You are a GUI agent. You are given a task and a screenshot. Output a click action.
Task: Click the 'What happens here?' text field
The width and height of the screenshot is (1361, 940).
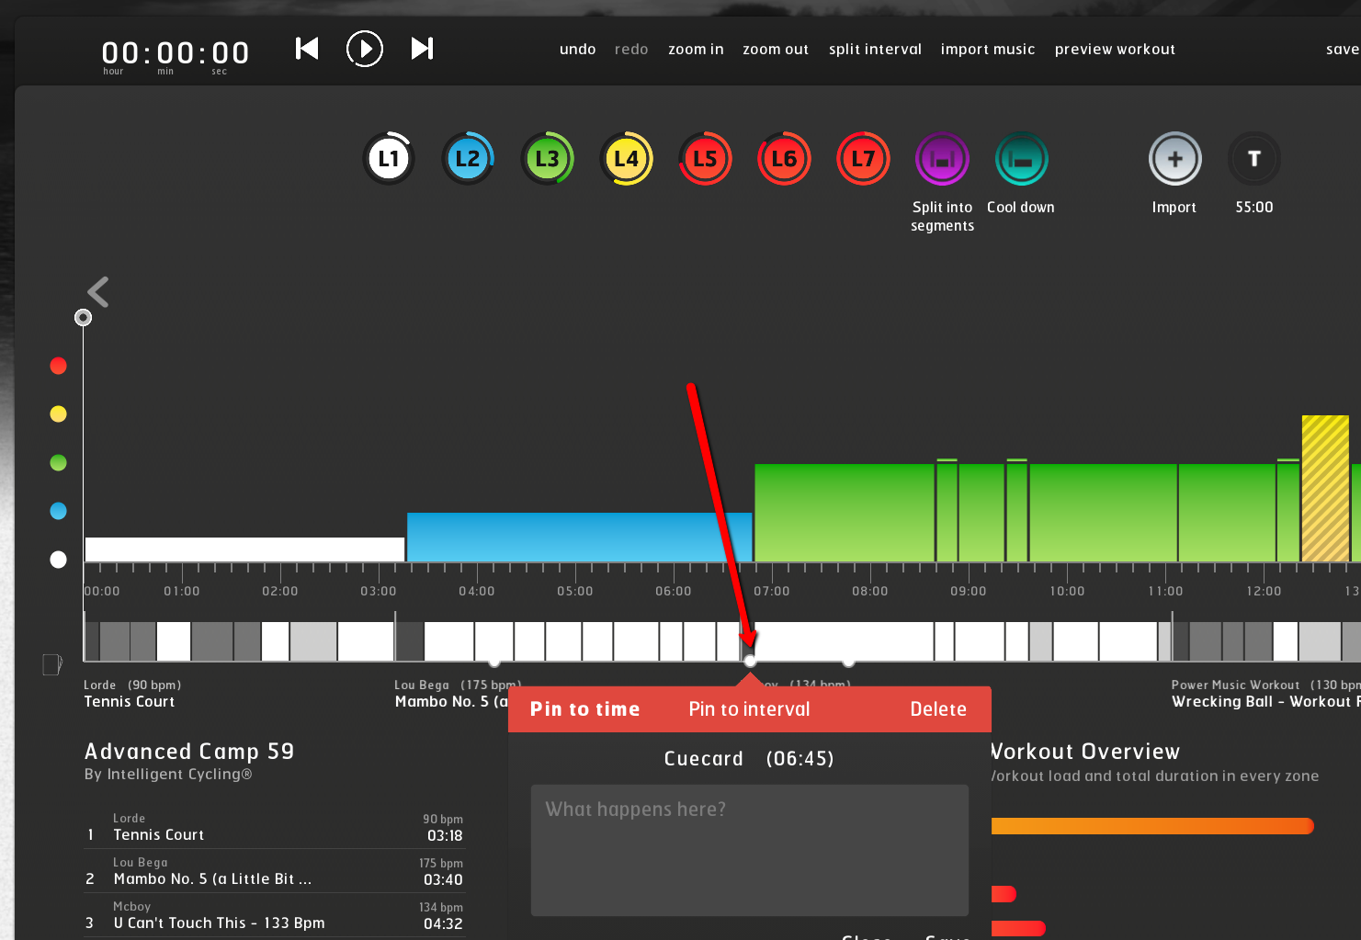(749, 849)
